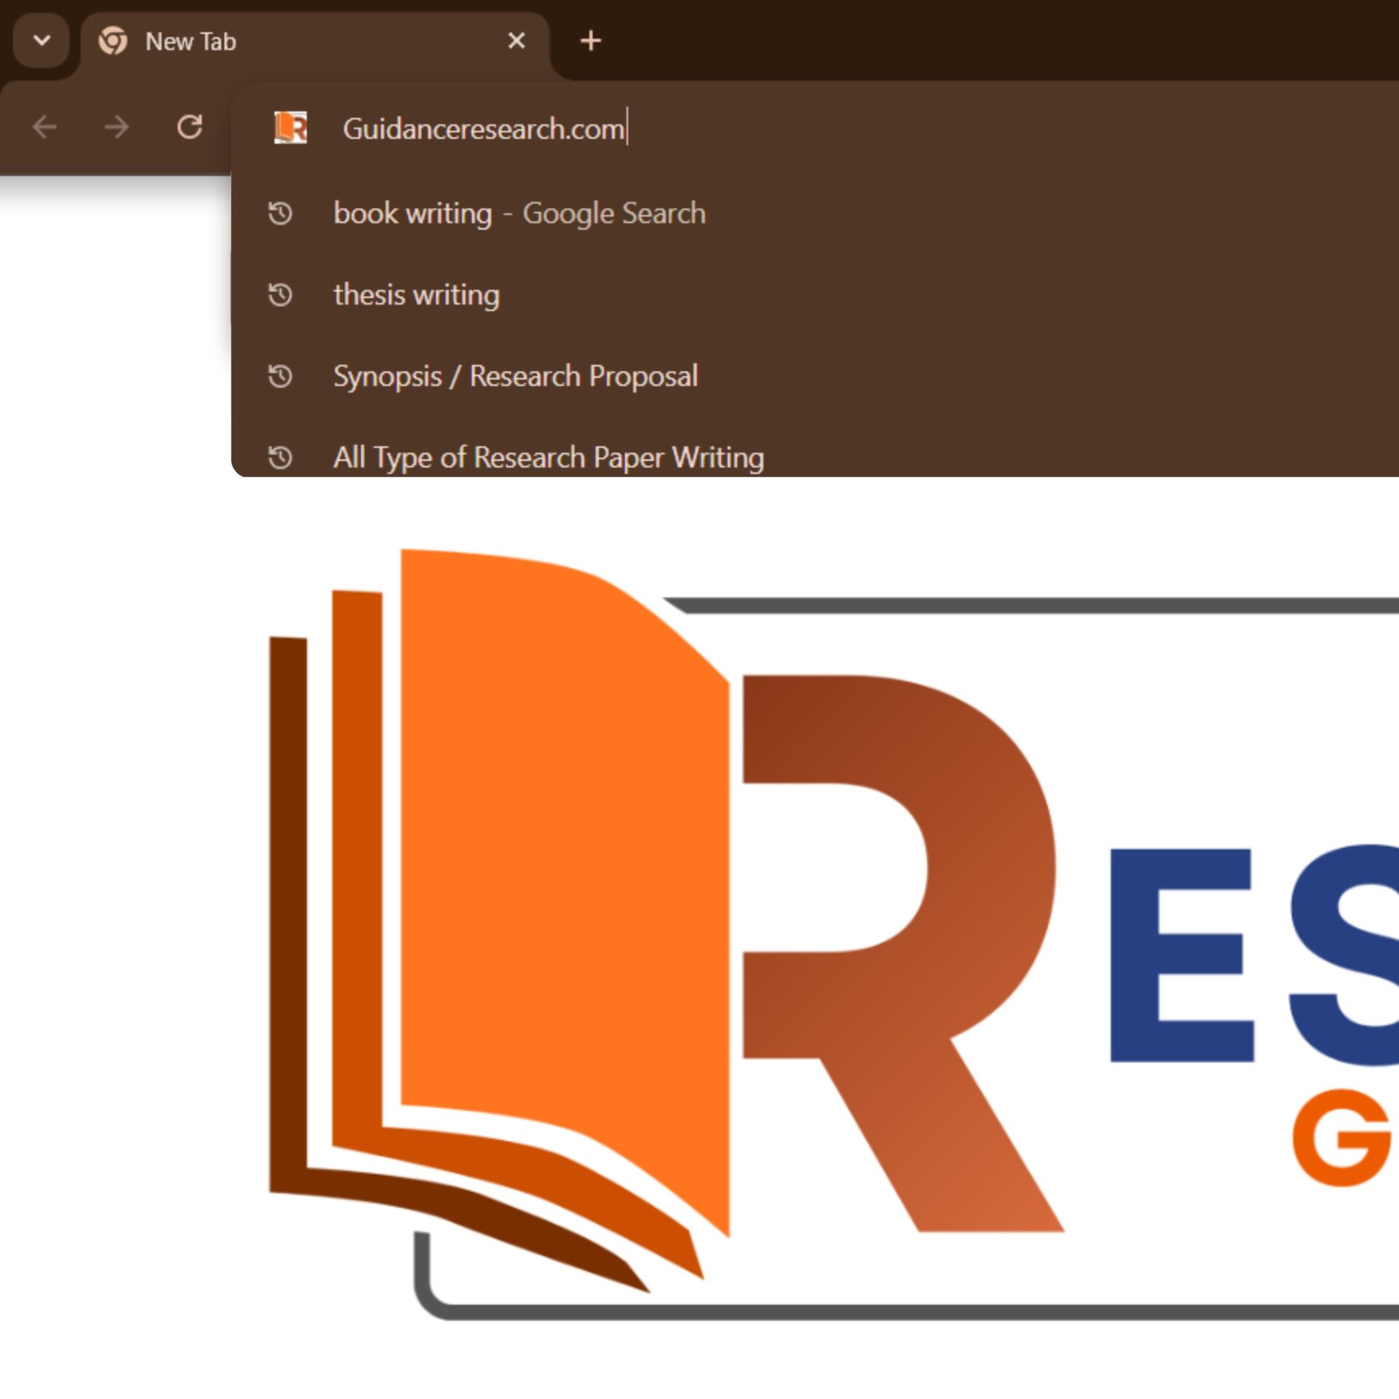Click history icon beside book writing
The height and width of the screenshot is (1399, 1399).
[x=280, y=213]
